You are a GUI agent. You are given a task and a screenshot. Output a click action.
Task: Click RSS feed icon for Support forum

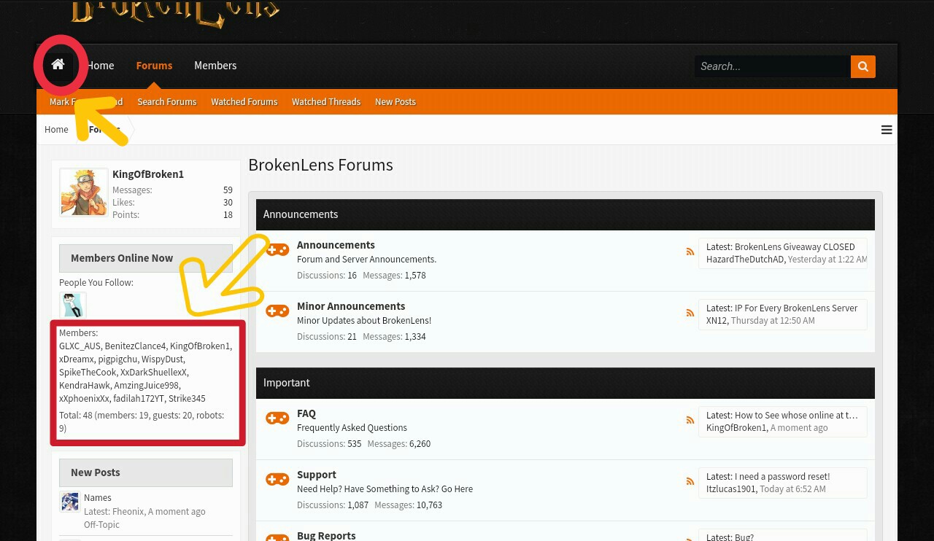point(690,481)
